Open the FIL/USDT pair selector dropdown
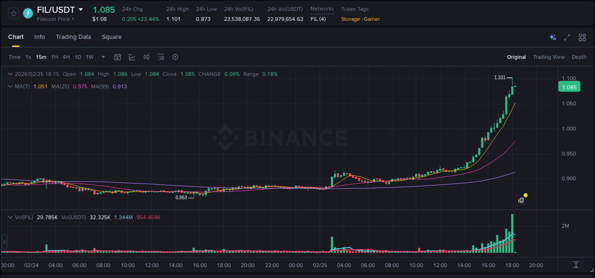The width and height of the screenshot is (595, 278). coord(81,9)
